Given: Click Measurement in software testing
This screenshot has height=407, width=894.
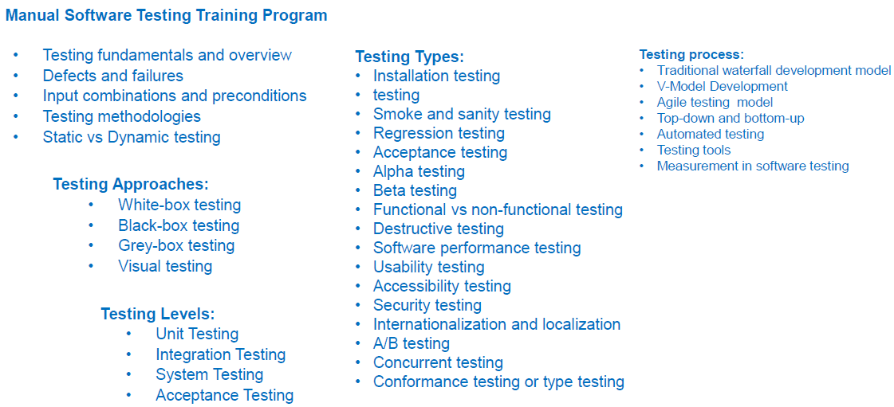Looking at the screenshot, I should [752, 166].
